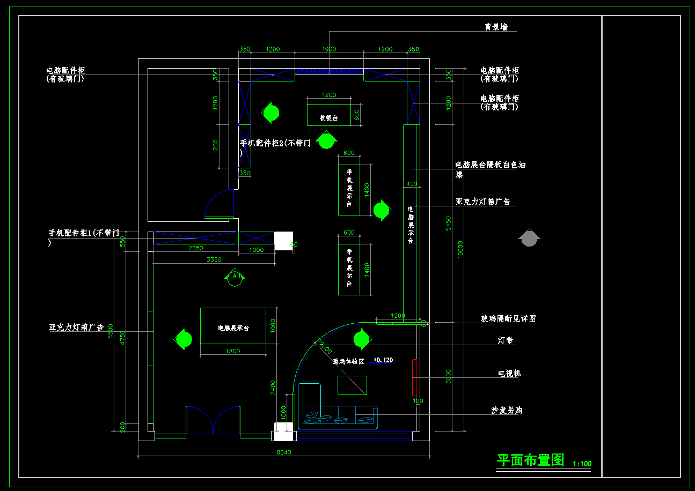
Task: Click the 游戏体验区 label
Action: click(x=349, y=362)
